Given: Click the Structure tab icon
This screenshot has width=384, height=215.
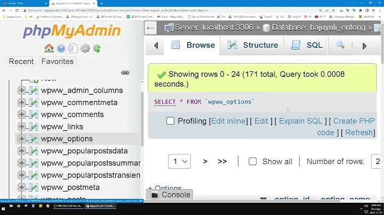Looking at the screenshot, I should click(232, 45).
